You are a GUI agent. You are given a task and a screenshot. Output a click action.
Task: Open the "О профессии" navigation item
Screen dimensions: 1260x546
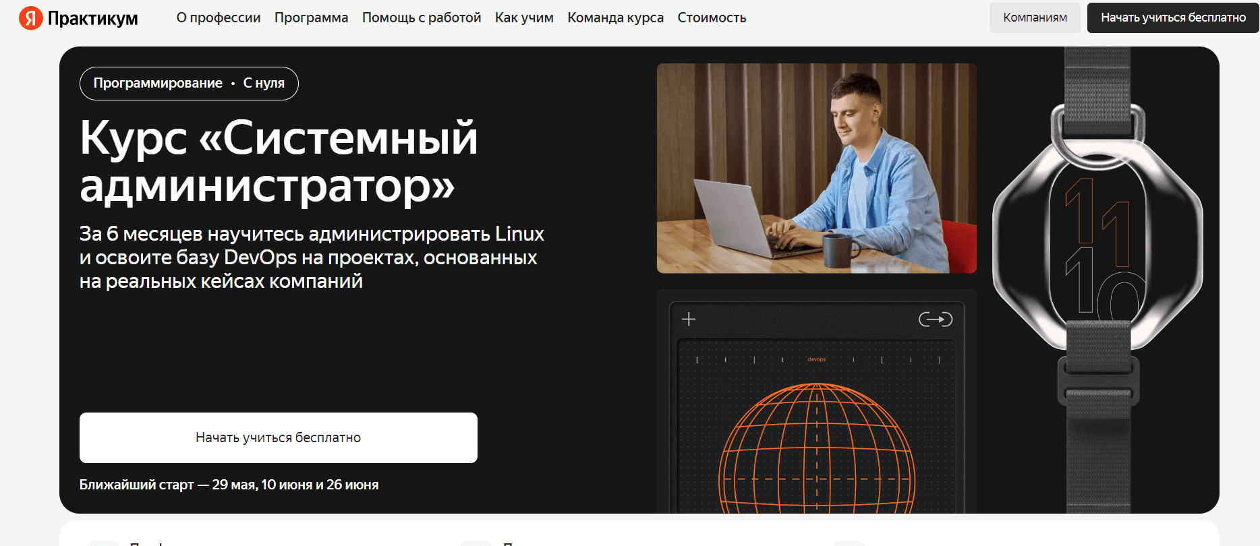[x=218, y=18]
